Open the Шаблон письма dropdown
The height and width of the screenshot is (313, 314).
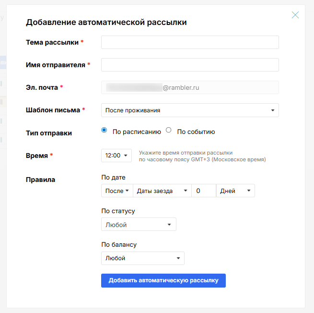(190, 110)
